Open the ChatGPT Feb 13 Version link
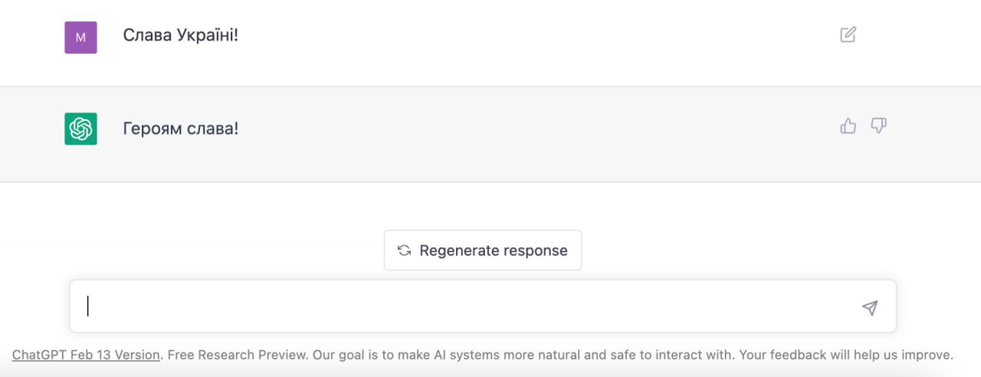The width and height of the screenshot is (981, 377). point(86,355)
